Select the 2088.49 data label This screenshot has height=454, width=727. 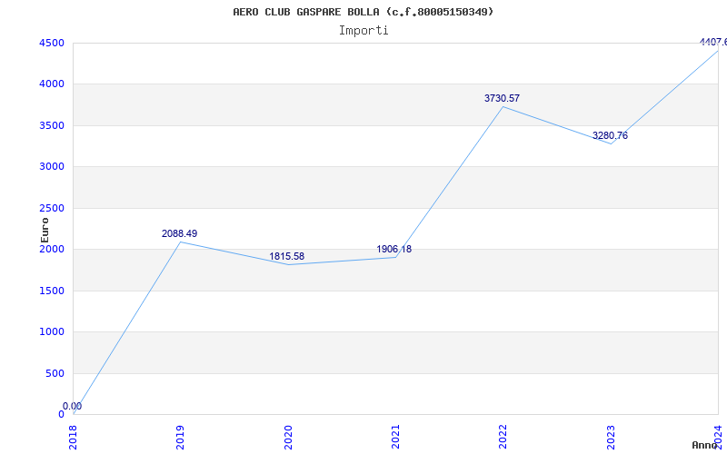tap(179, 233)
